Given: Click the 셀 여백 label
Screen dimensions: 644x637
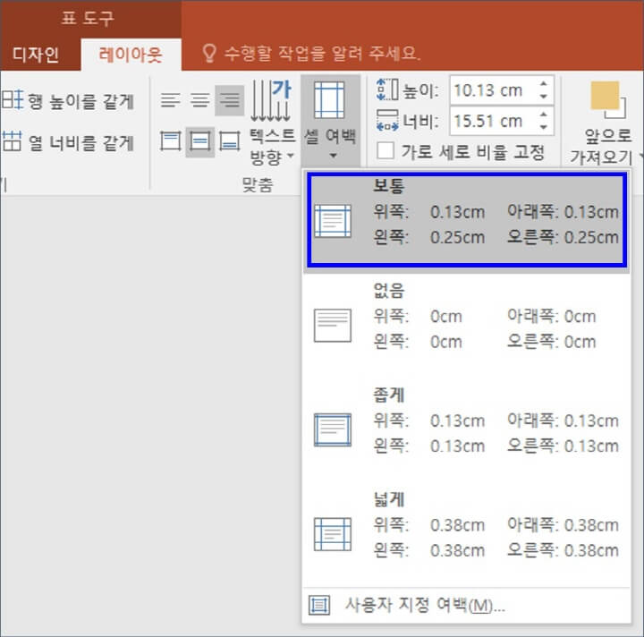Looking at the screenshot, I should (x=330, y=136).
